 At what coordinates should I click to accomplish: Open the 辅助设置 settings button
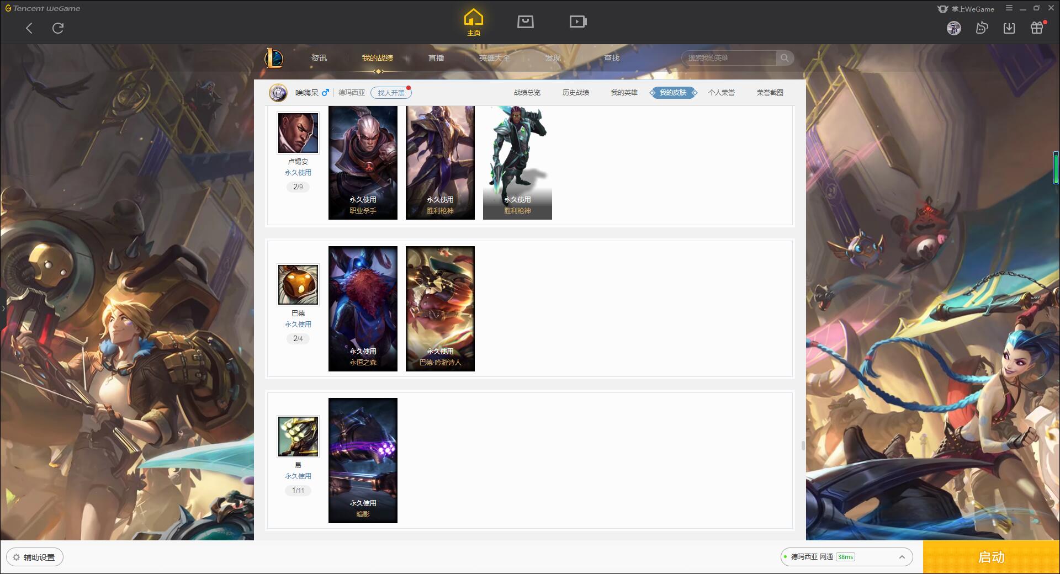click(35, 557)
